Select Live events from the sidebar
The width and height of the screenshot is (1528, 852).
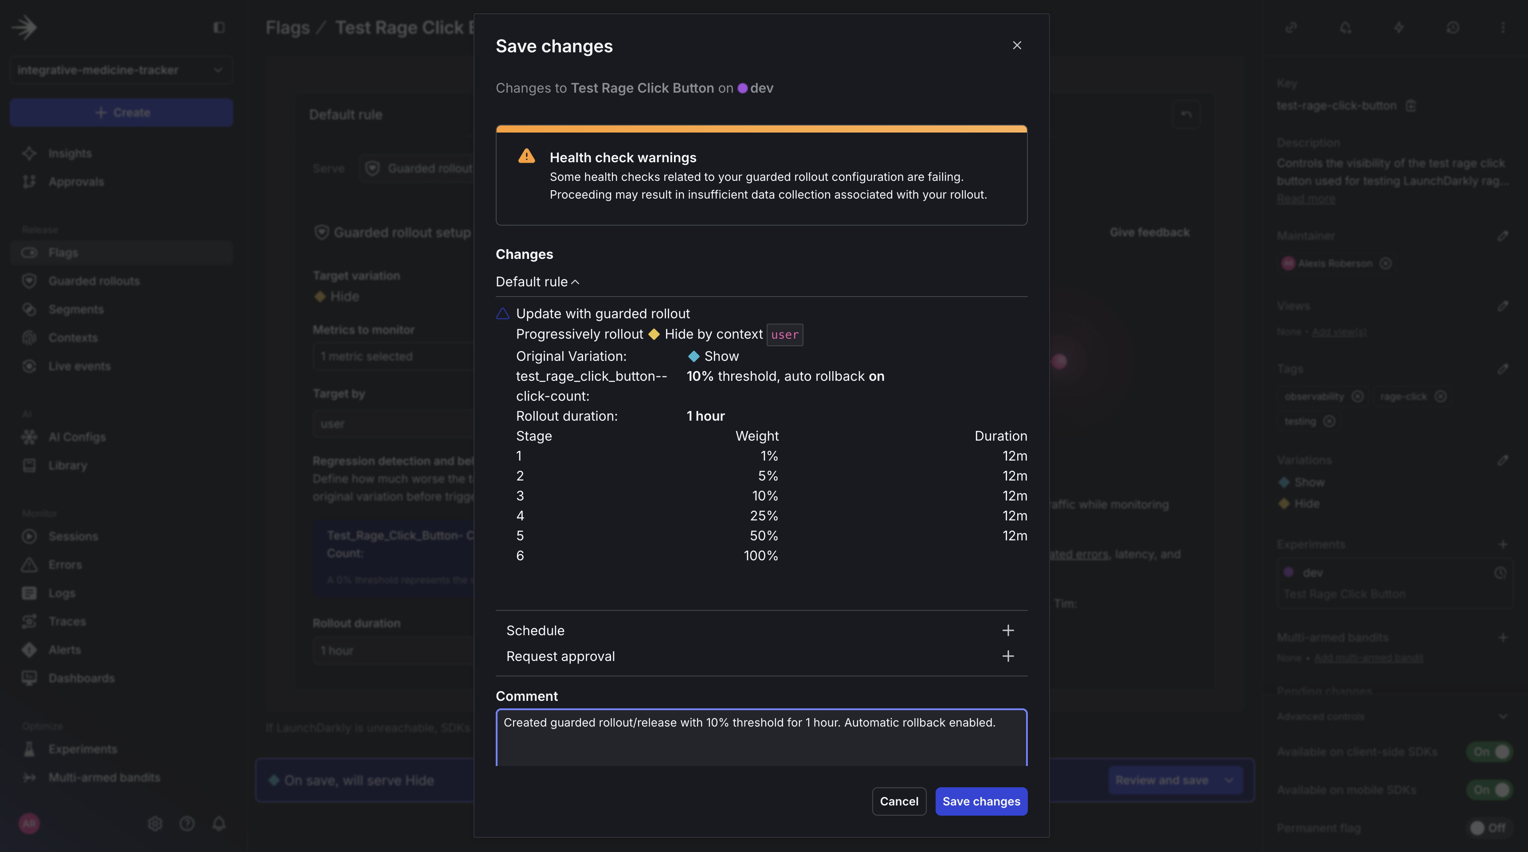click(79, 366)
